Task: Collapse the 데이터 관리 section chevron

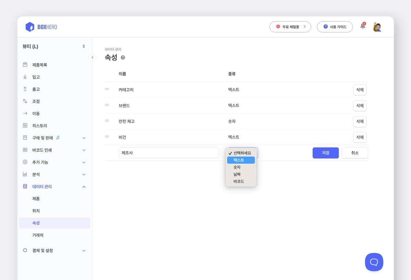Action: [x=84, y=186]
